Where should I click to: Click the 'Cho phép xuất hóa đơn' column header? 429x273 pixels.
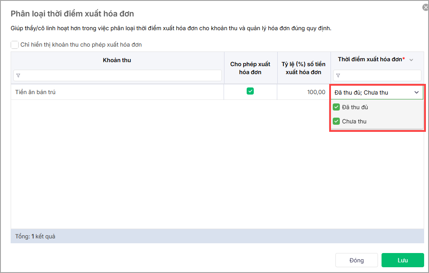250,68
